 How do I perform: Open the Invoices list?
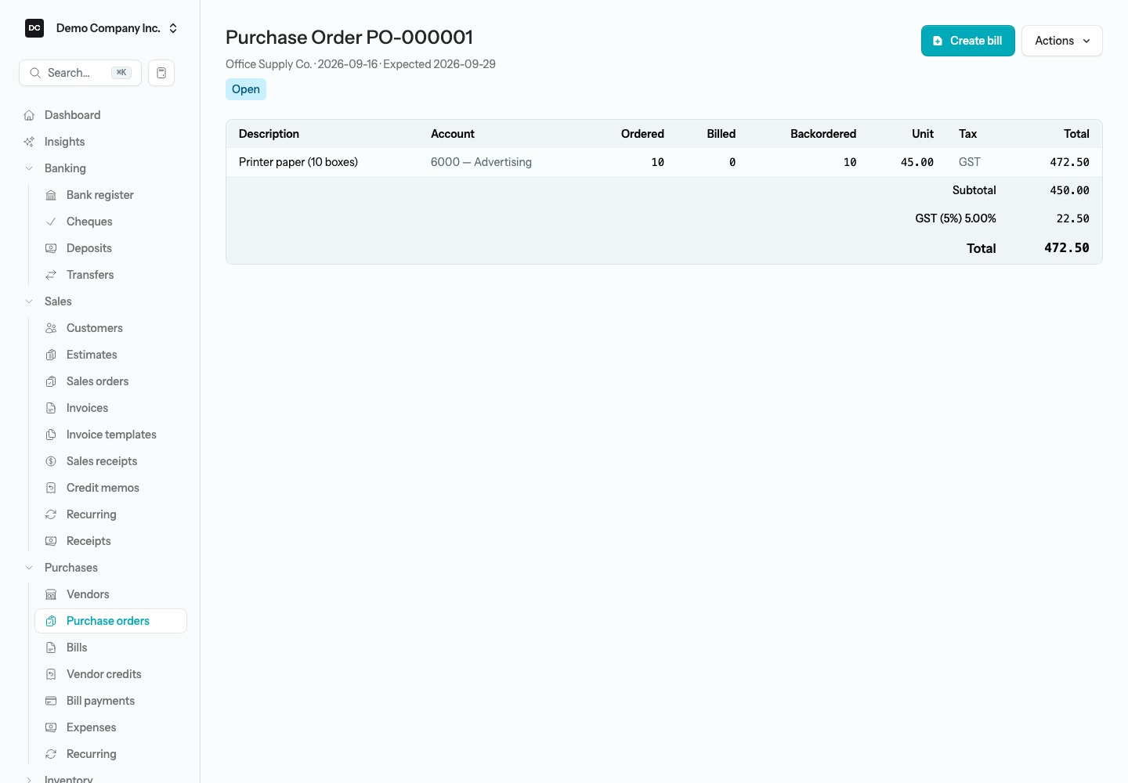click(x=87, y=408)
